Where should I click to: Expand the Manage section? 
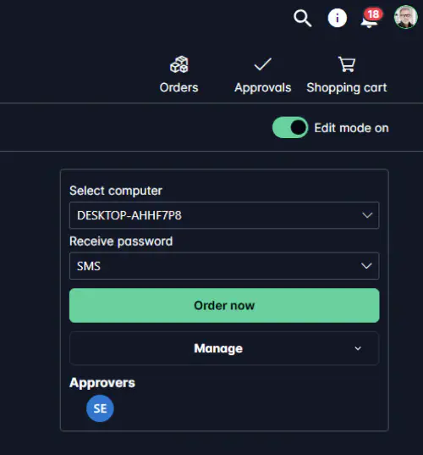224,348
